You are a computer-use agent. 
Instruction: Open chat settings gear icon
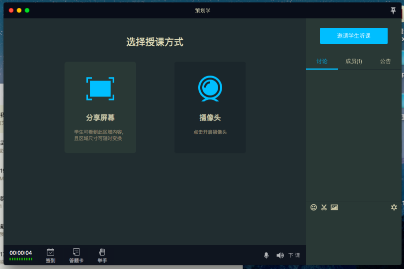point(394,207)
